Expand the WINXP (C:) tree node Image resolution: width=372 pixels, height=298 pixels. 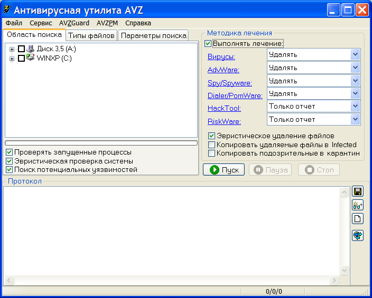(12, 59)
